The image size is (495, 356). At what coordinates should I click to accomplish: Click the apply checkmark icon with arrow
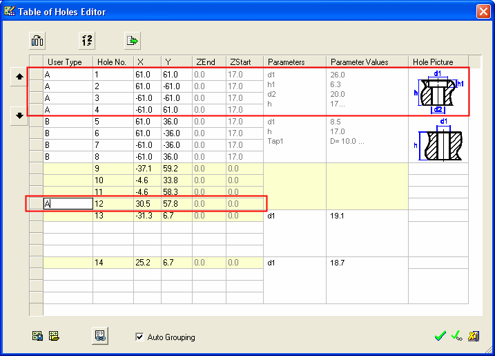coord(456,337)
